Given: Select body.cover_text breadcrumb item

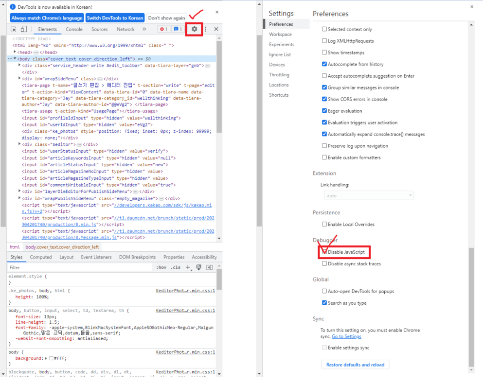Looking at the screenshot, I should tap(62, 247).
